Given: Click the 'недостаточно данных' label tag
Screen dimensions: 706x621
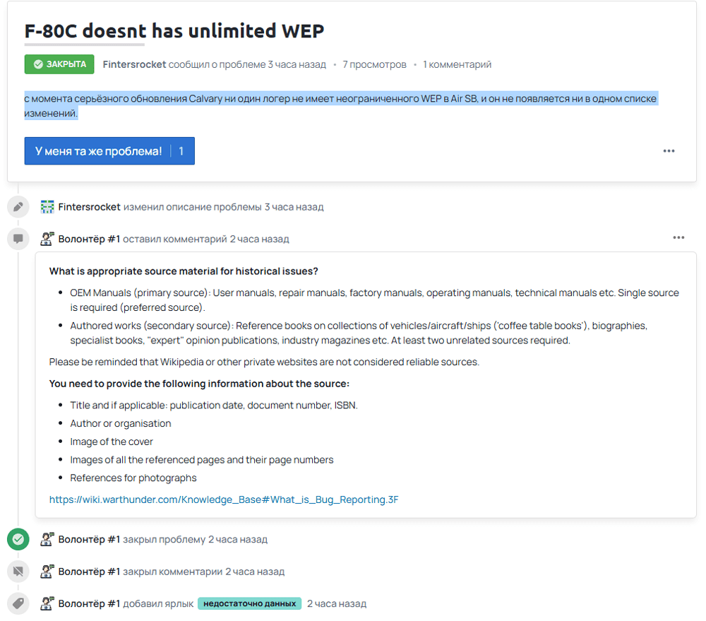Looking at the screenshot, I should pos(250,603).
